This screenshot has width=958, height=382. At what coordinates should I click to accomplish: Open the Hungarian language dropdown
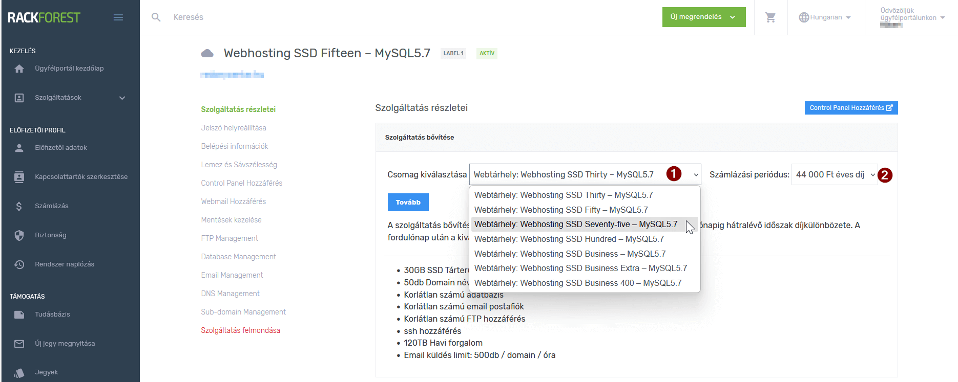tap(825, 17)
